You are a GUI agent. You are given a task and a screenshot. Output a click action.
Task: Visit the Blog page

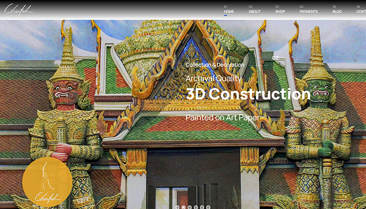point(337,11)
